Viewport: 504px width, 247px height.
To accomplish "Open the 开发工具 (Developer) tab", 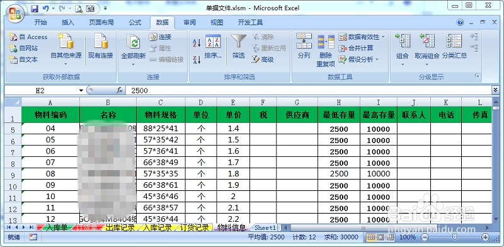I will coord(250,23).
